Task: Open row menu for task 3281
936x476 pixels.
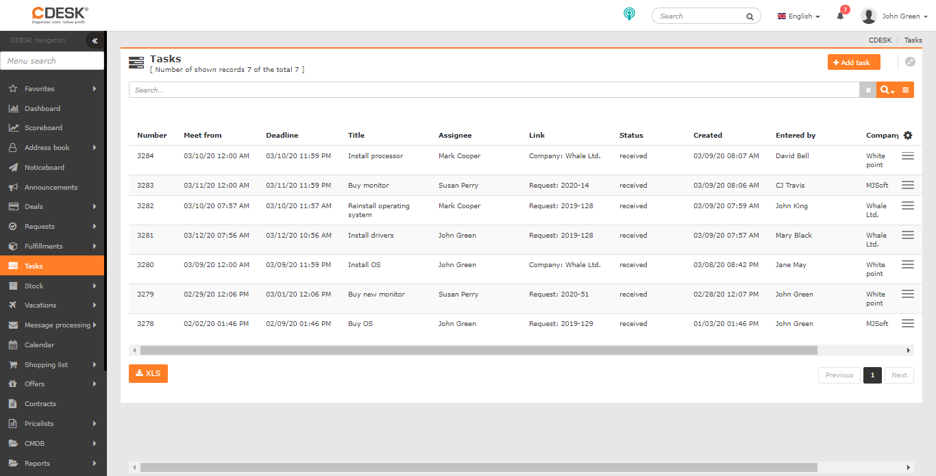Action: pos(908,235)
